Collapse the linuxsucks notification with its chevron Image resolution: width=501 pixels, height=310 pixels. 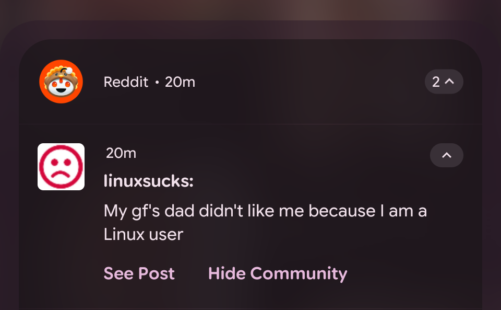(446, 155)
